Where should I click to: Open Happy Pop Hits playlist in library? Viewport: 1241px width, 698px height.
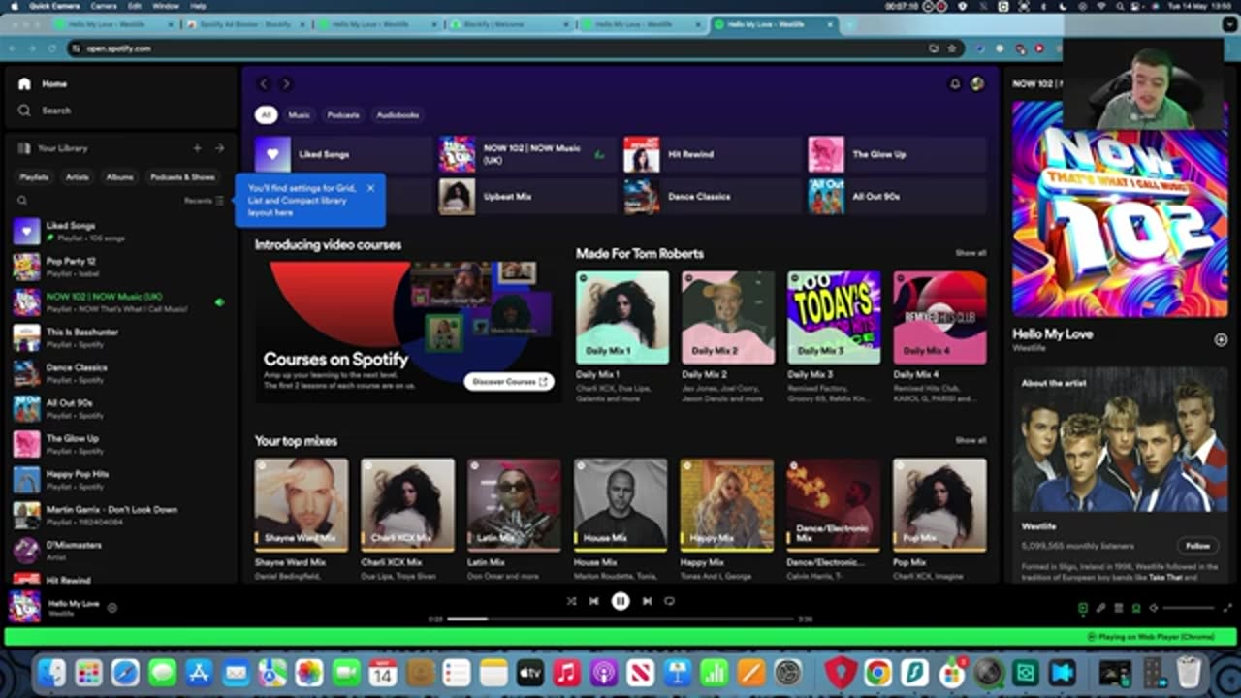pos(121,480)
